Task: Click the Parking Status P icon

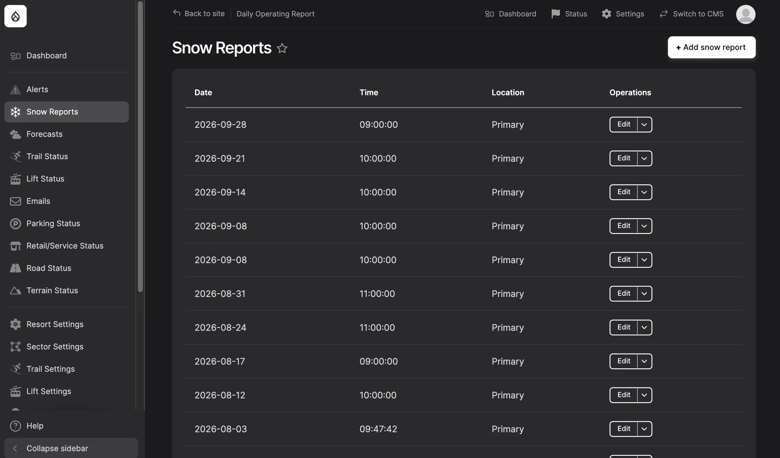Action: [x=15, y=224]
